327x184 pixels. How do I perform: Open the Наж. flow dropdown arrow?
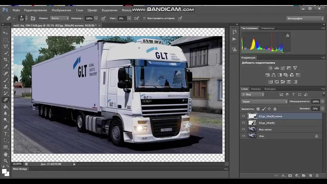click(129, 18)
